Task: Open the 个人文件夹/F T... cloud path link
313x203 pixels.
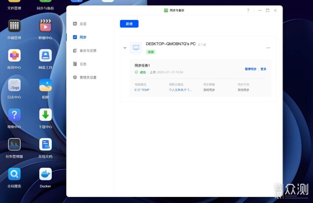Action: click(180, 90)
